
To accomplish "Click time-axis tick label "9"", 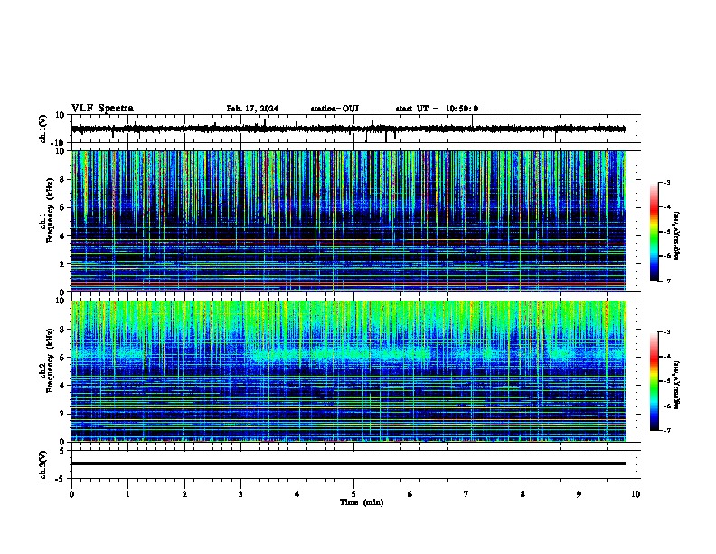I will coord(579,494).
